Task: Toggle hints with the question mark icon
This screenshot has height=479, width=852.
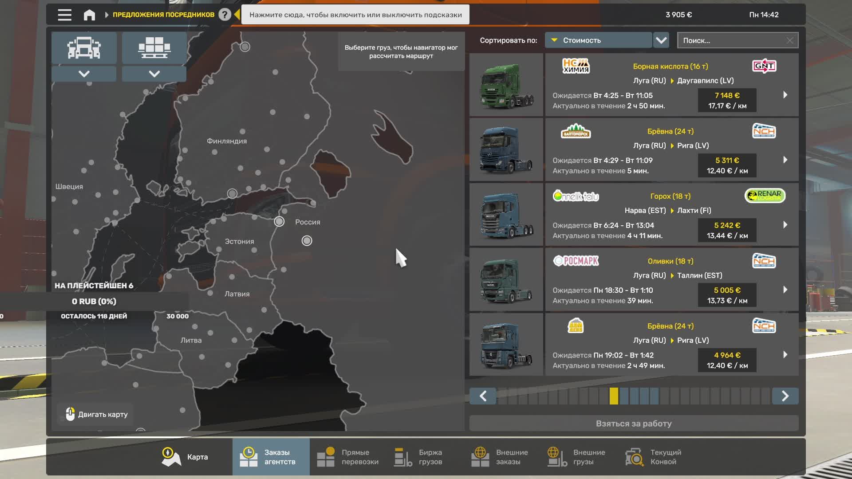Action: coord(225,15)
